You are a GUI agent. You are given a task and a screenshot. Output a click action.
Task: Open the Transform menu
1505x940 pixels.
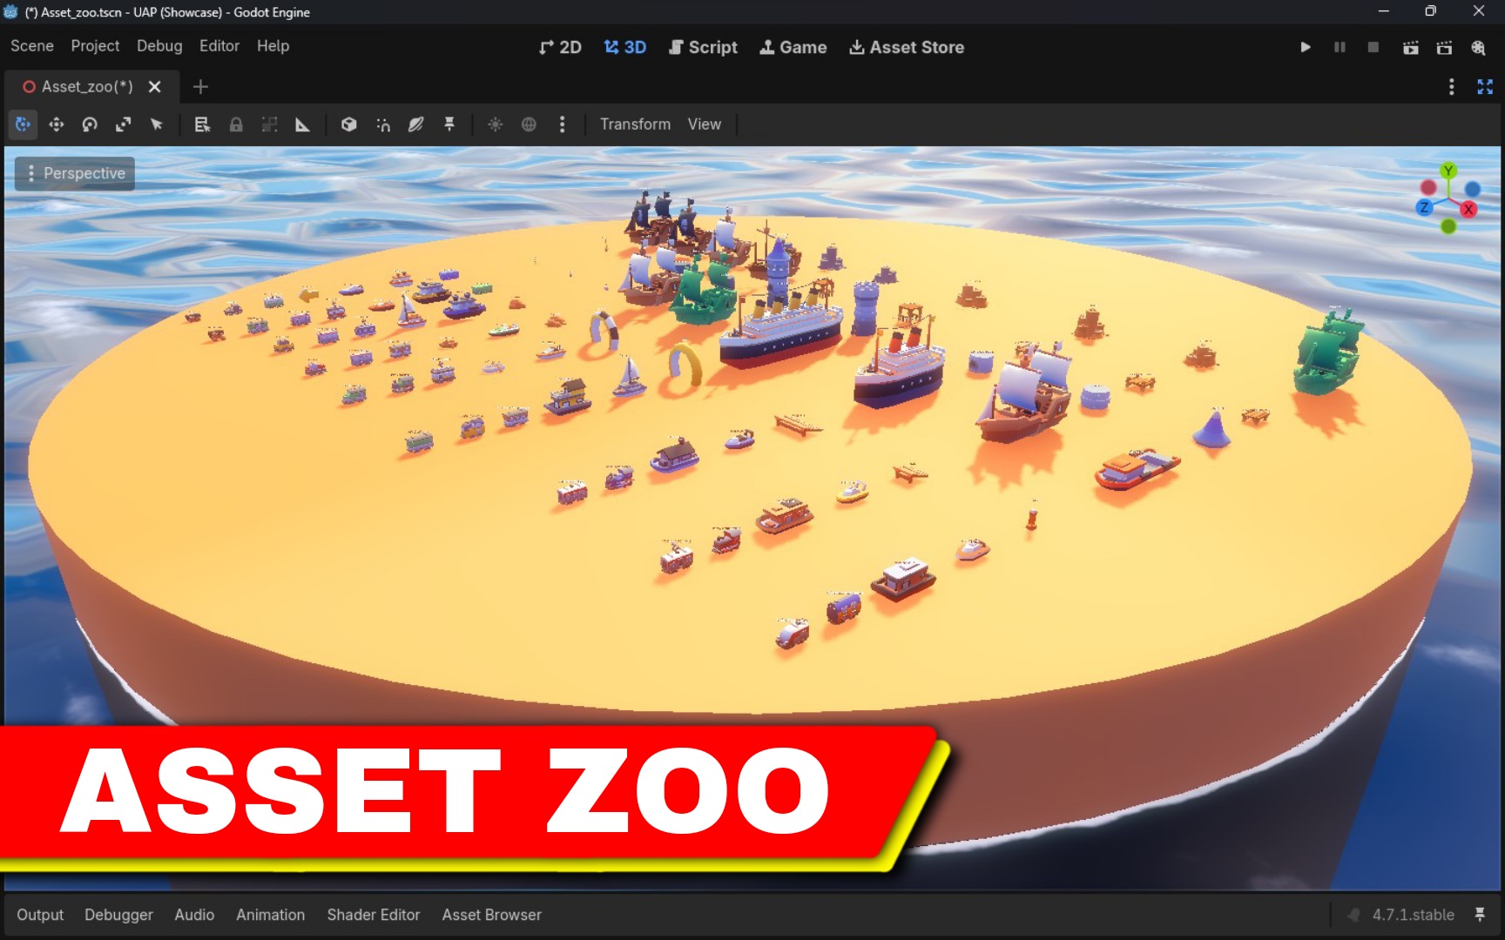click(x=635, y=124)
